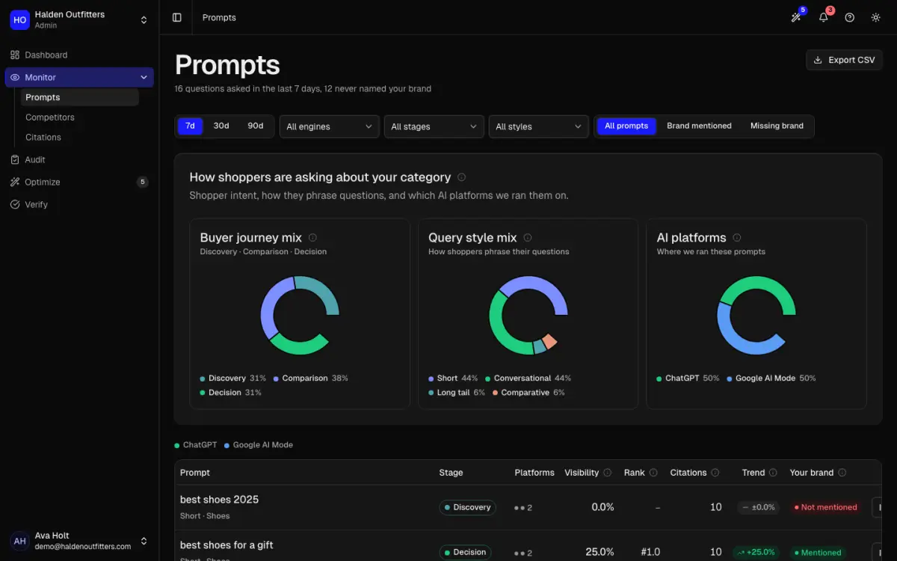Viewport: 897px width, 561px height.
Task: Select the 90d time range
Action: (256, 126)
